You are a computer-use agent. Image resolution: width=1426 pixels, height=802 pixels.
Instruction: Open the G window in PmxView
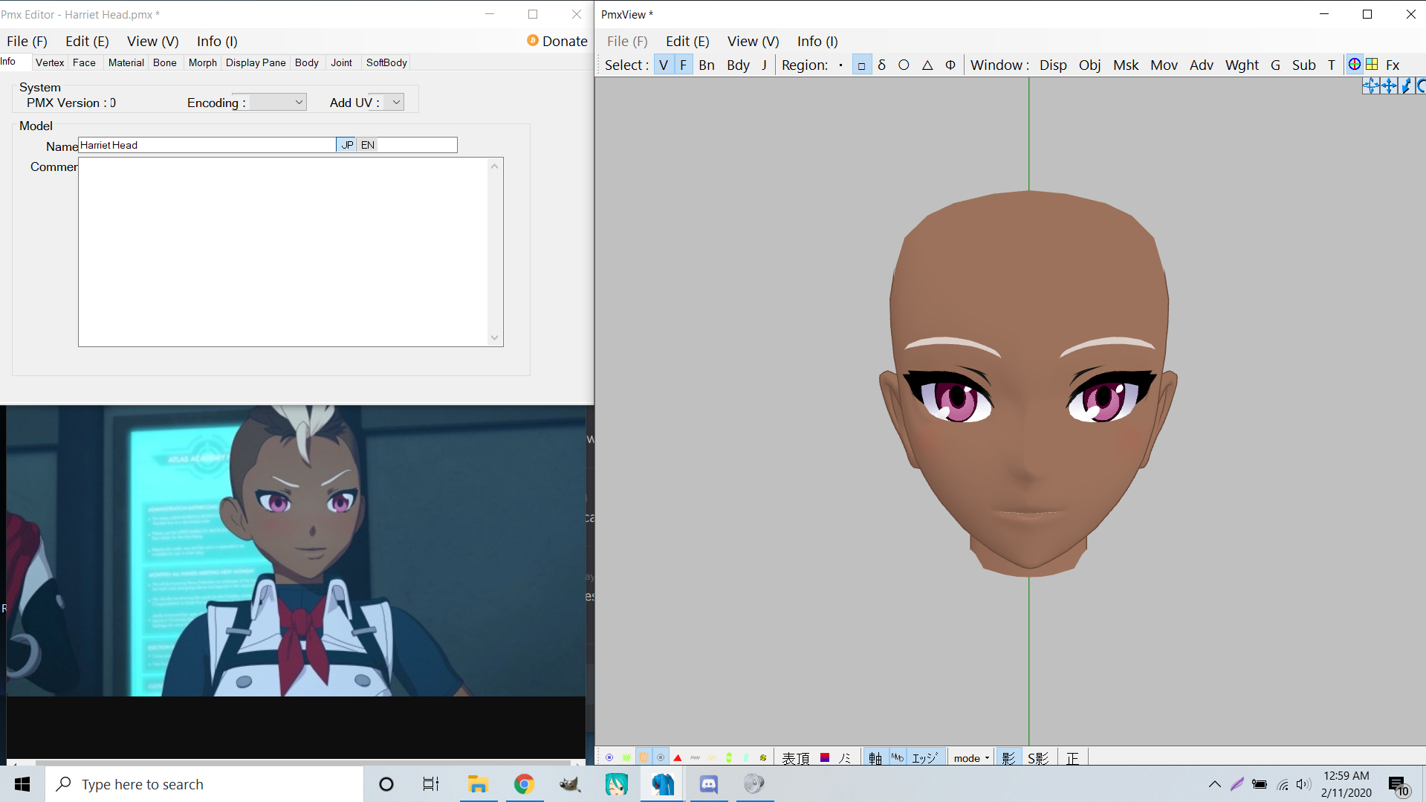(x=1275, y=65)
